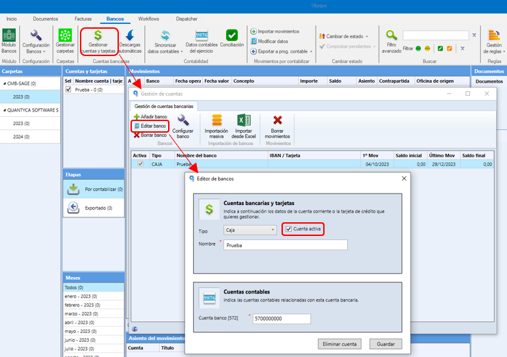507x357 pixels.
Task: Clear the search box with the X
Action: (x=474, y=35)
